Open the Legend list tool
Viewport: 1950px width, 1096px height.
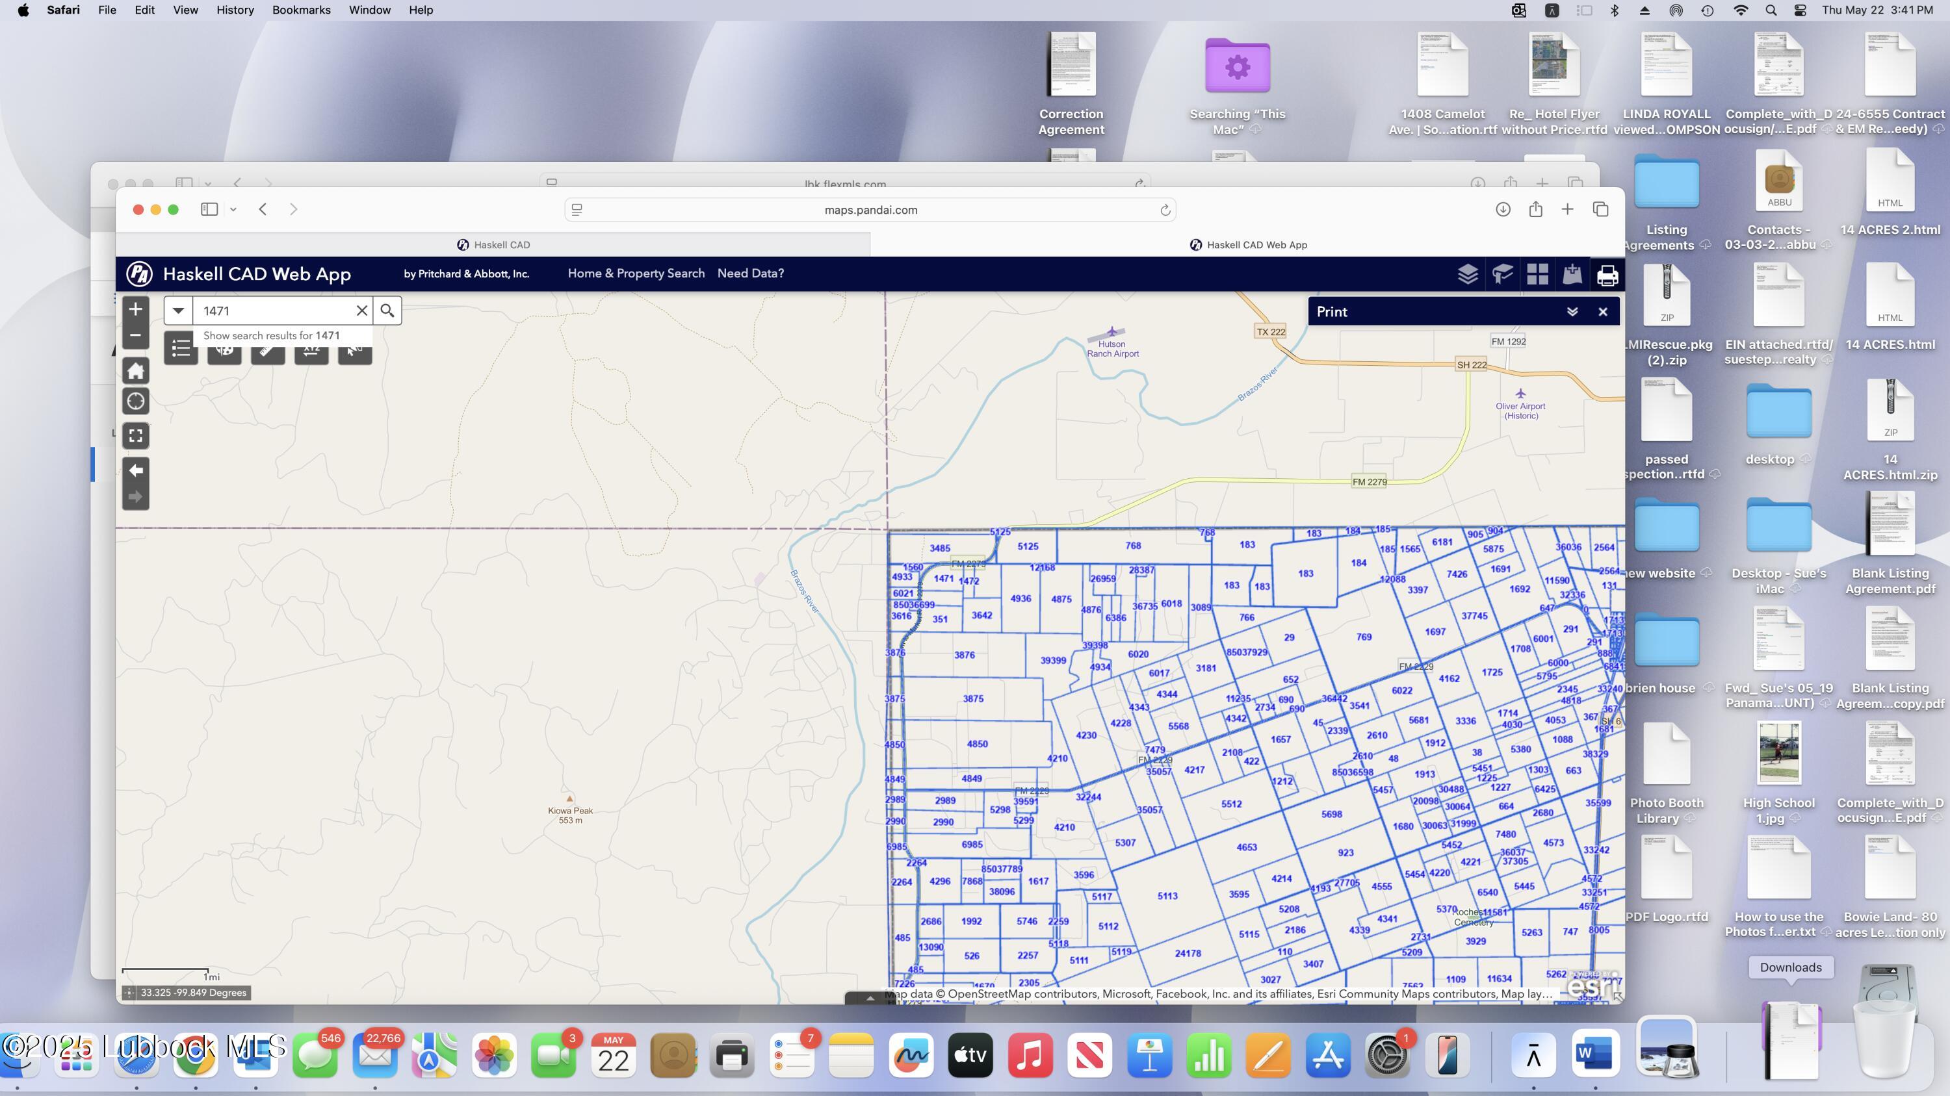[x=181, y=349]
